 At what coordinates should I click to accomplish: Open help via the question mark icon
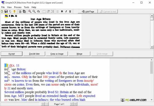(14, 12)
